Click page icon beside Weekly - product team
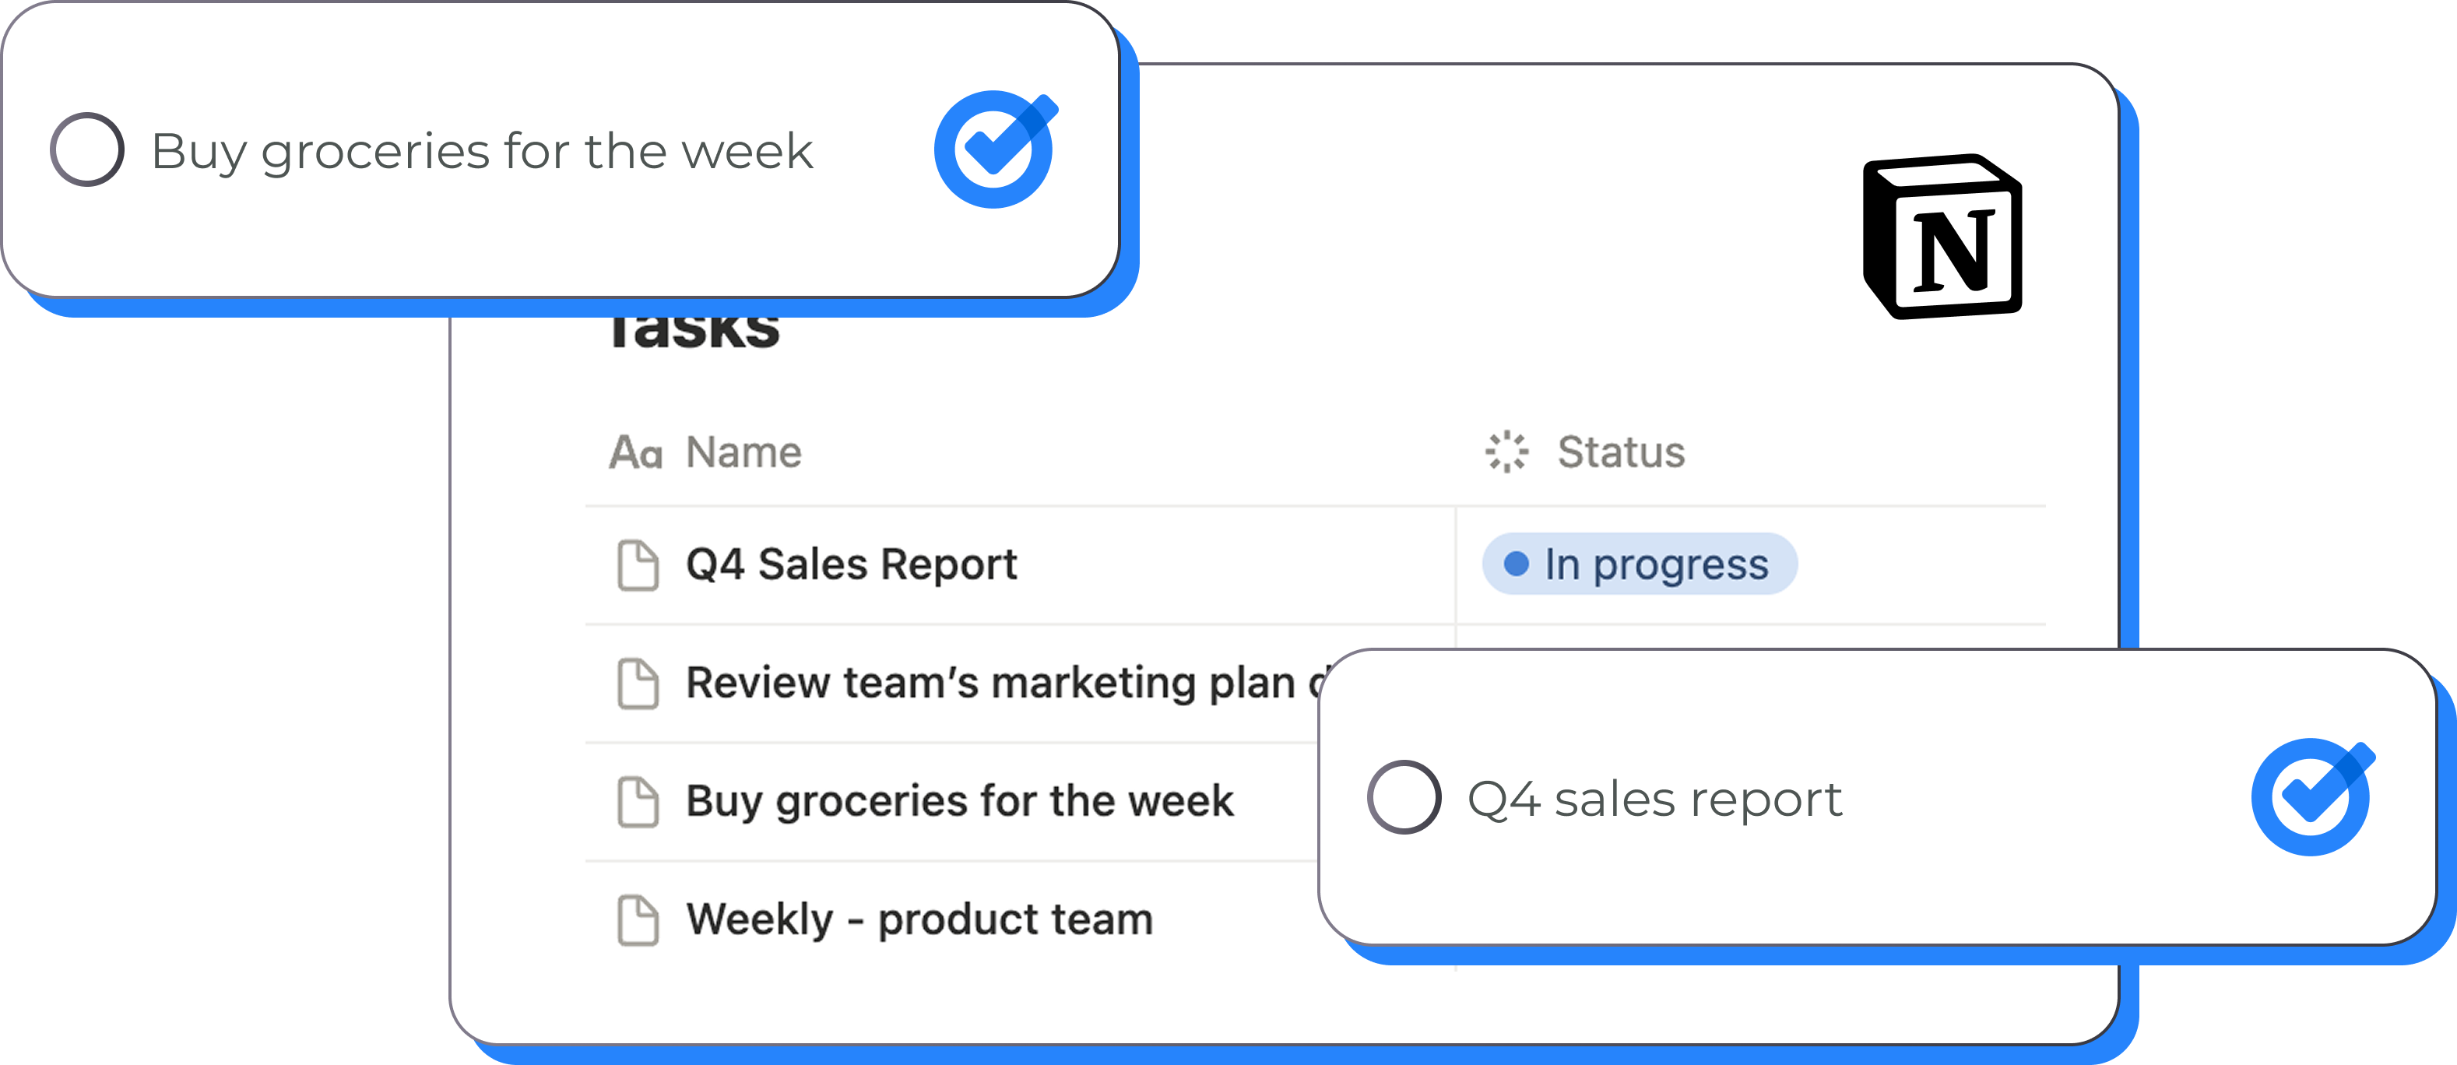Viewport: 2457px width, 1065px height. (x=638, y=920)
